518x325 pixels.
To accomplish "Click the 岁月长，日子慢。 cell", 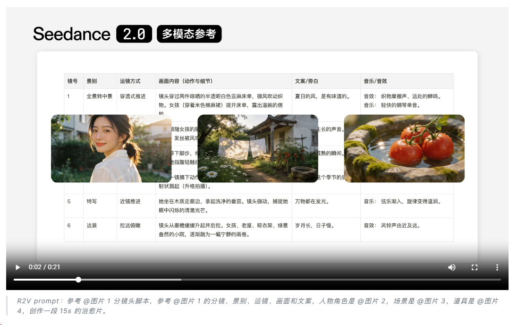I will coord(315,225).
